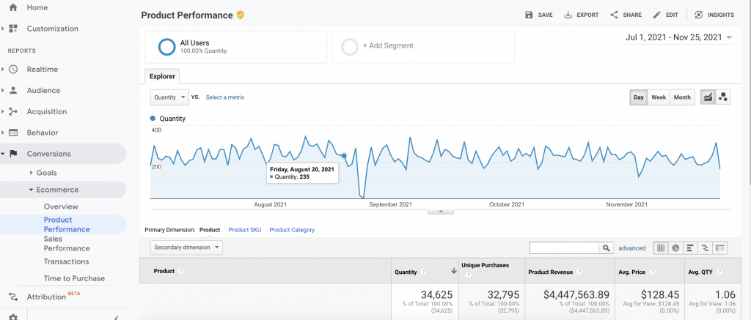
Task: Open Time to Purchase report
Action: pyautogui.click(x=74, y=278)
